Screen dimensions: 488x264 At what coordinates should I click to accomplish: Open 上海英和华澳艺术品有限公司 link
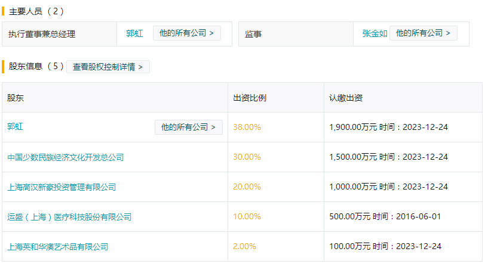click(57, 246)
